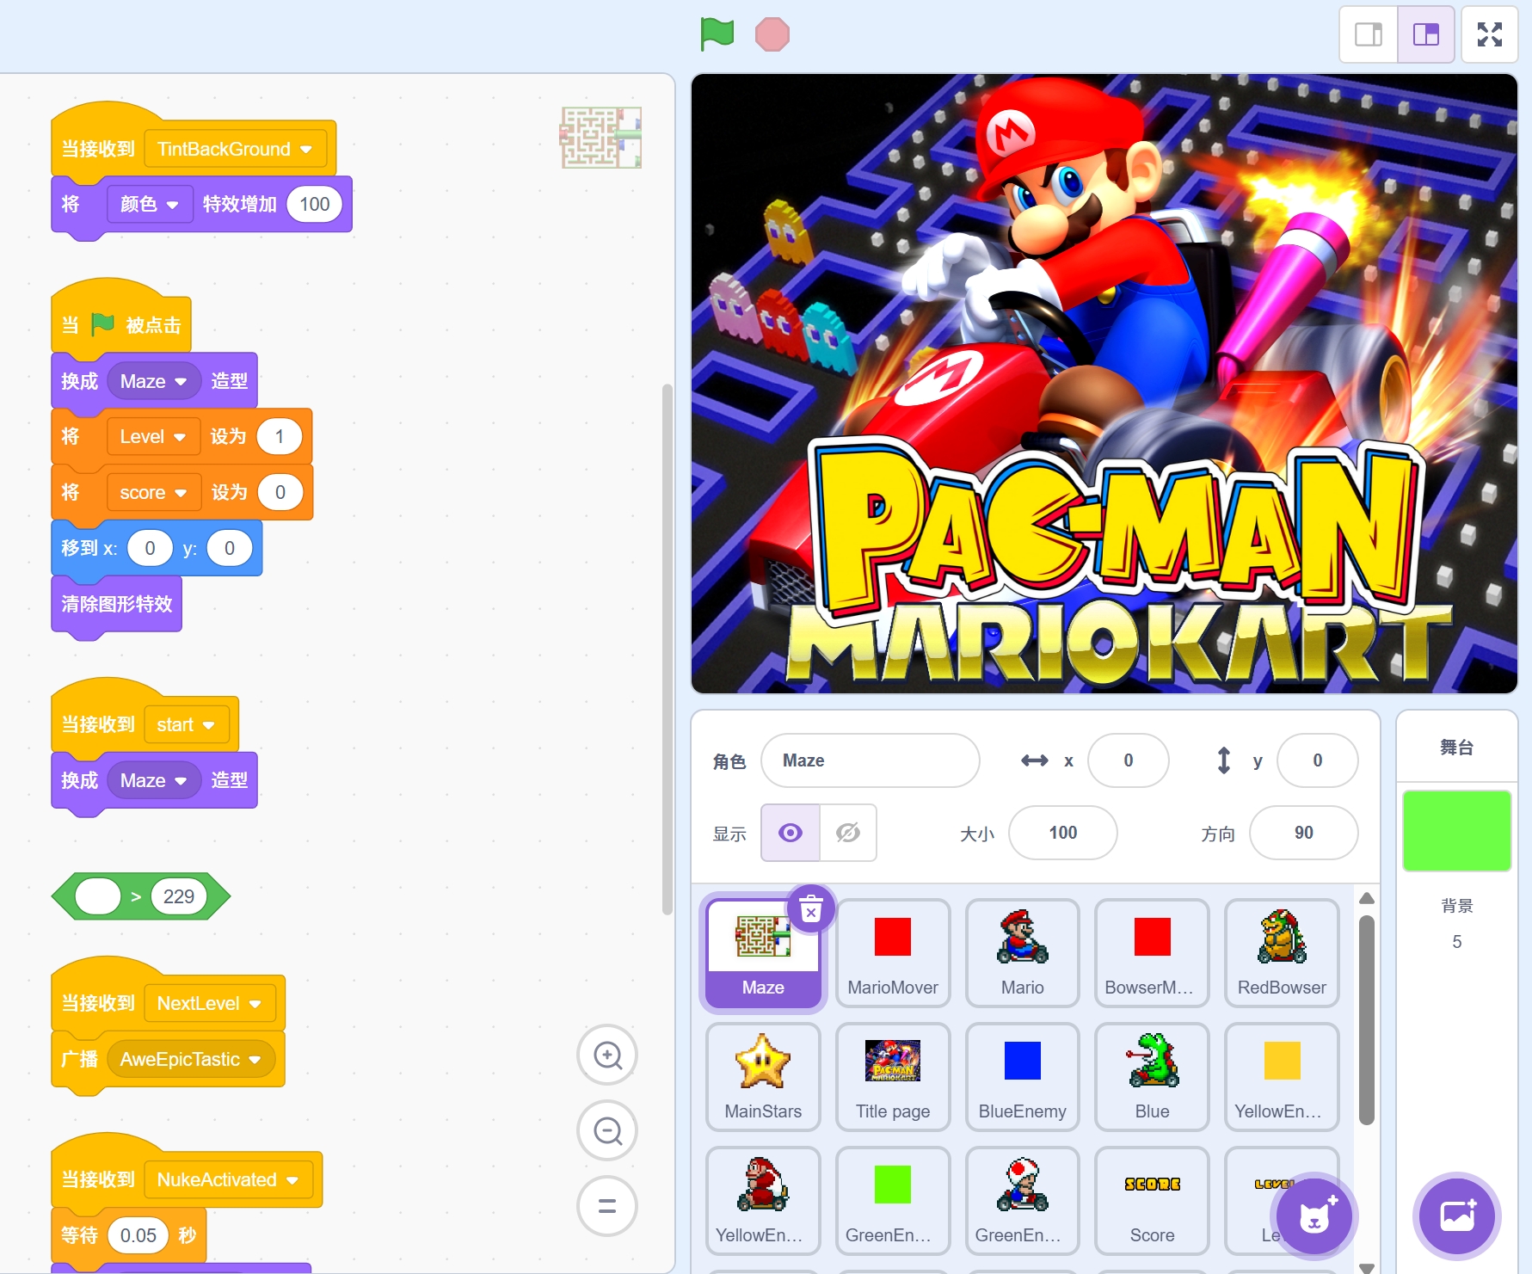This screenshot has height=1274, width=1532.
Task: Expand the Level variable dropdown
Action: (x=179, y=437)
